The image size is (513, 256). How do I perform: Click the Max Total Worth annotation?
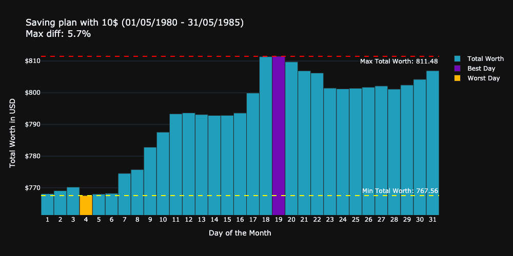(399, 61)
